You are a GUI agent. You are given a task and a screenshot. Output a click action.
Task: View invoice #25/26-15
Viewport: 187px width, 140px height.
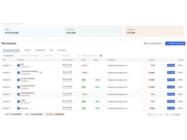click(171, 87)
